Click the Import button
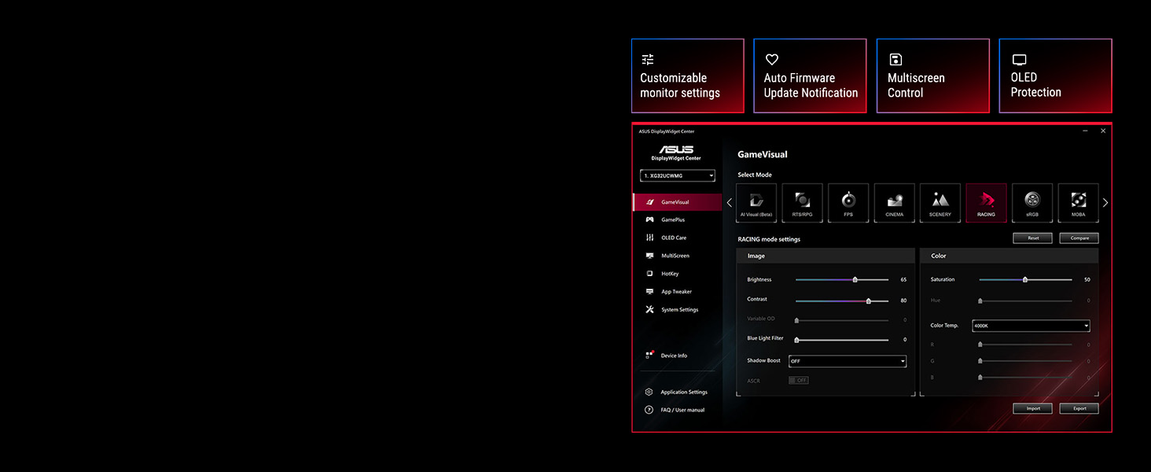 pos(1032,408)
